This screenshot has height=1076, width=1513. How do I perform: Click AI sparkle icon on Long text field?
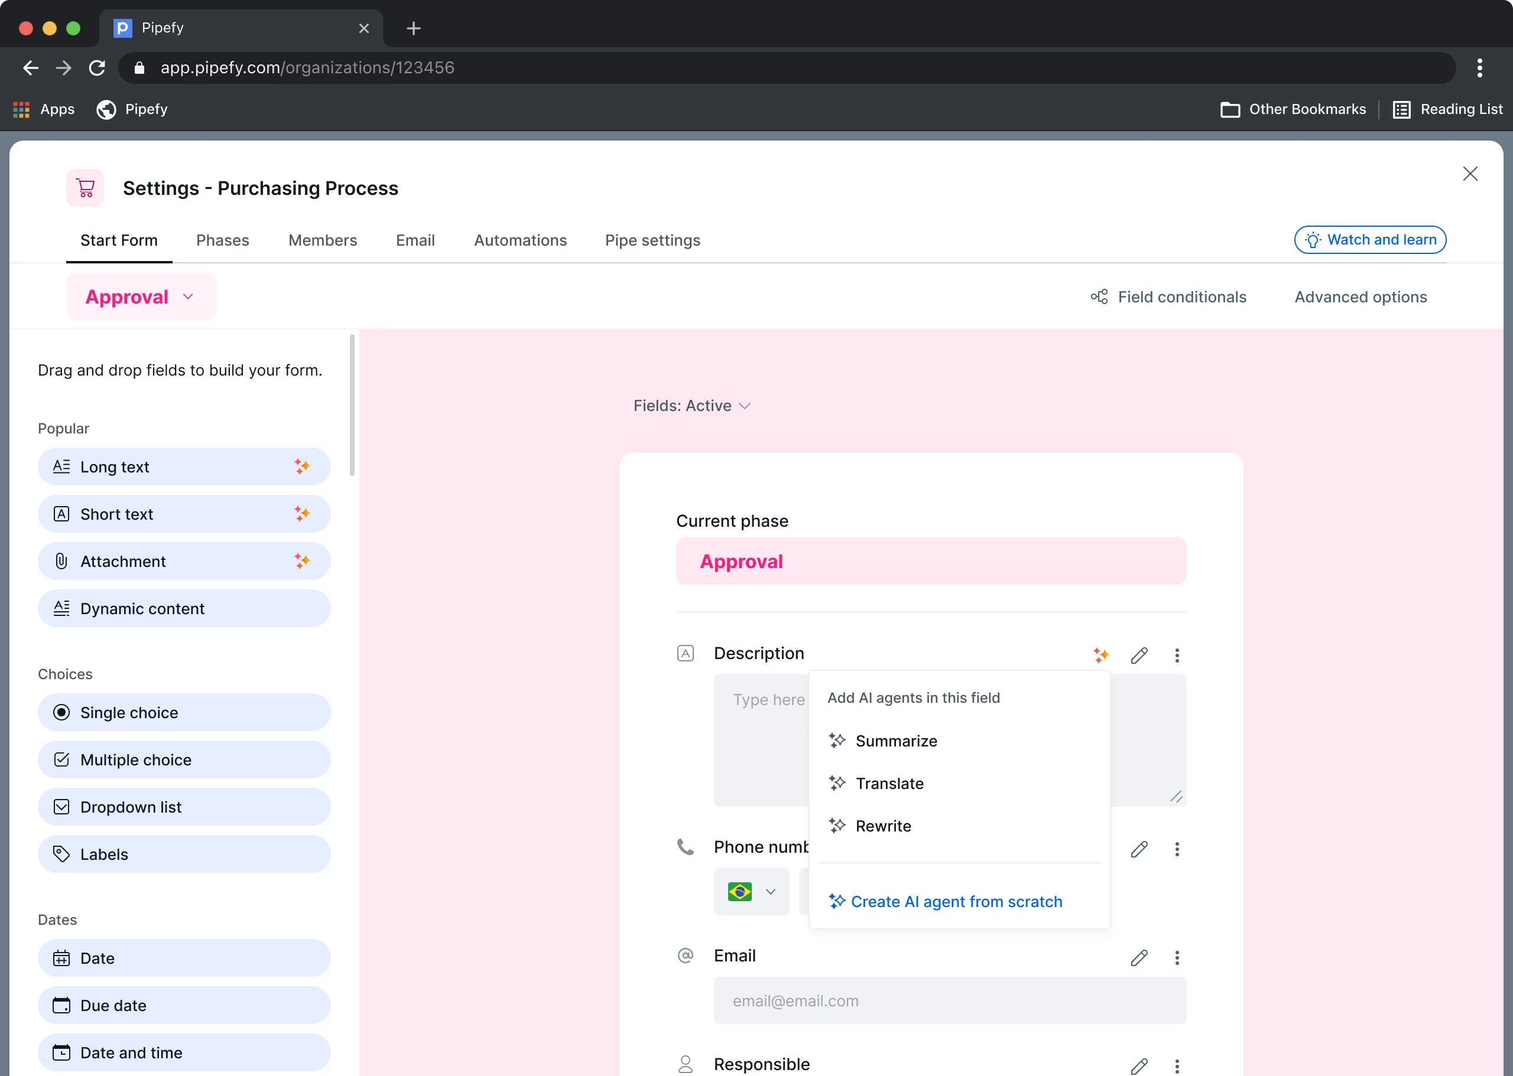pos(301,467)
